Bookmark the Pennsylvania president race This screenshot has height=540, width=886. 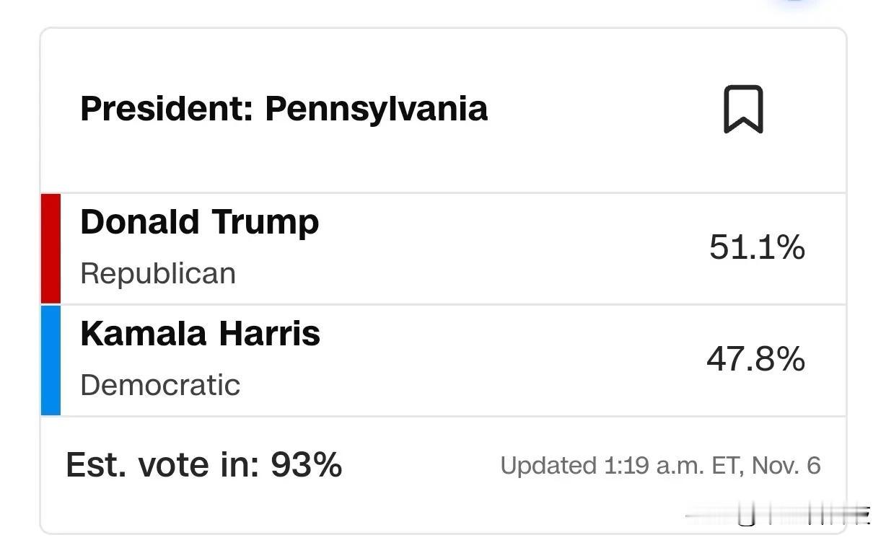tap(743, 109)
